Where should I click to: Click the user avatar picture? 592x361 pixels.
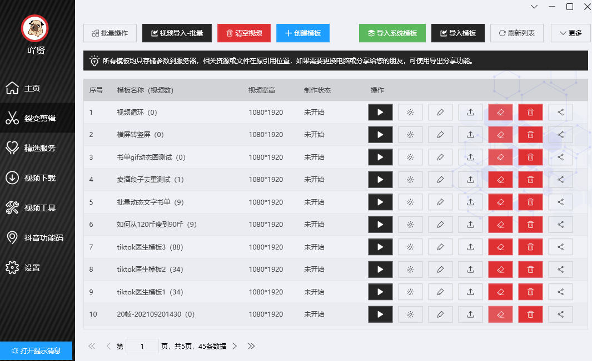35,29
